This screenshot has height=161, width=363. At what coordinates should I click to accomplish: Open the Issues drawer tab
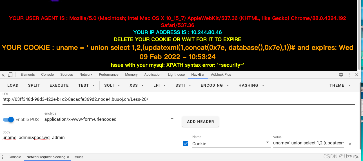(x=78, y=157)
